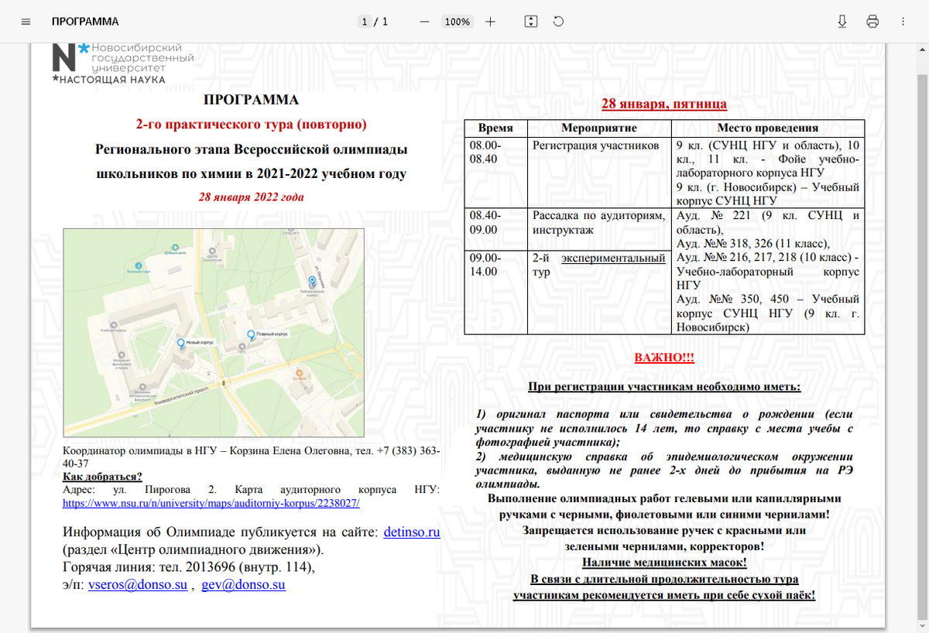Print the document
The image size is (929, 633).
(x=872, y=22)
